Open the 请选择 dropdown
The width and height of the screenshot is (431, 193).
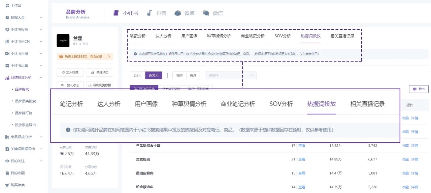[x=231, y=75]
